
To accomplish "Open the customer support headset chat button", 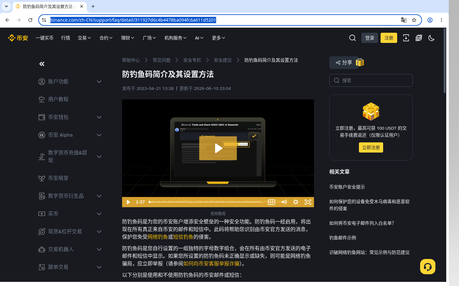I will (x=428, y=267).
